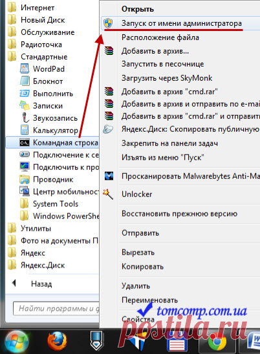This screenshot has height=354, width=260.
Task: Open the Яндекс.Диск folder
Action: [x=36, y=265]
